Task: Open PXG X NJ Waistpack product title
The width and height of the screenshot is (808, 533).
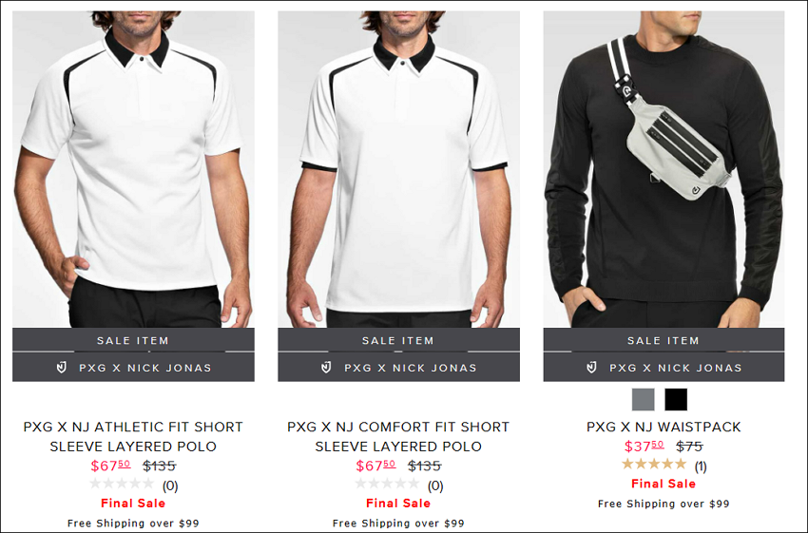Action: click(x=664, y=427)
